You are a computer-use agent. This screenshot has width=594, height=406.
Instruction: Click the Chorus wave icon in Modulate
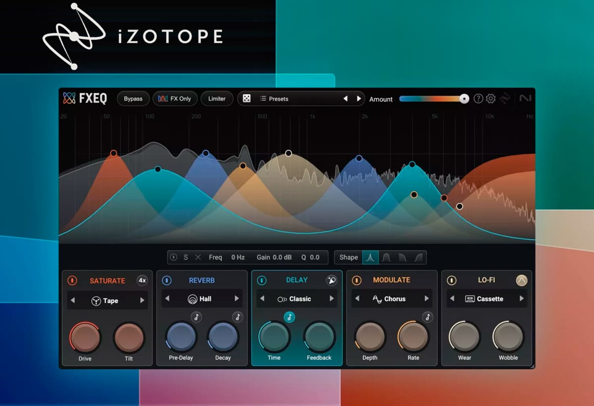coord(377,299)
